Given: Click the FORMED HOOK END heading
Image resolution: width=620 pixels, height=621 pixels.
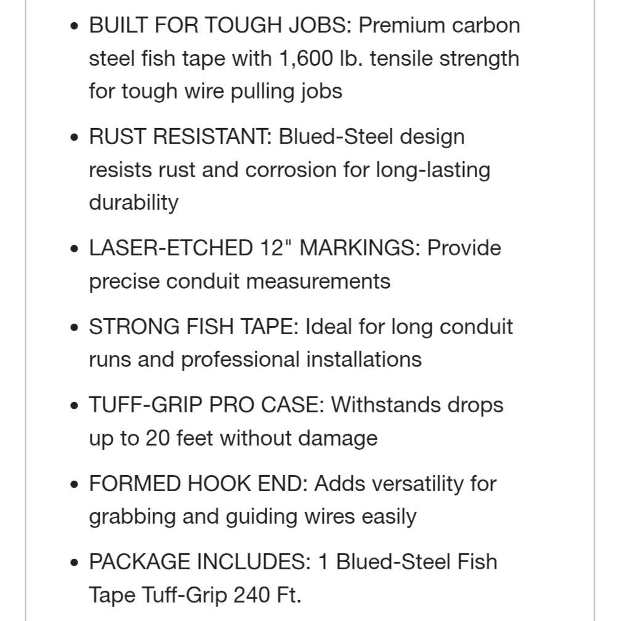Looking at the screenshot, I should pos(198,484).
